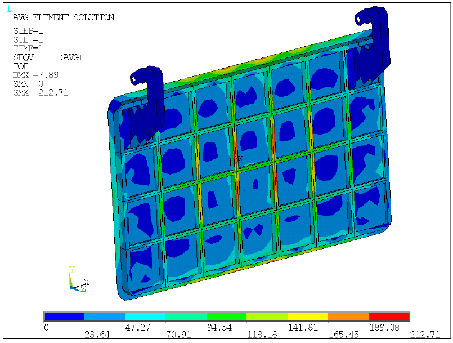Click the SMX =212.71 text line
This screenshot has height=343, width=453.
[41, 92]
